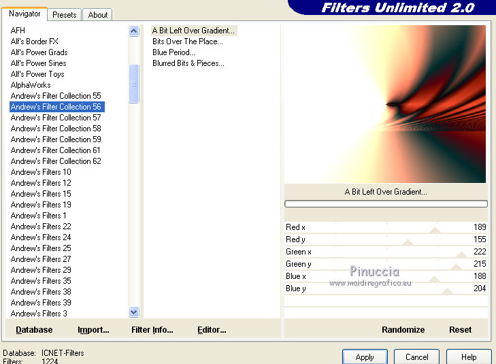
Task: Select Andrew's Filters 29
Action: coord(41,270)
